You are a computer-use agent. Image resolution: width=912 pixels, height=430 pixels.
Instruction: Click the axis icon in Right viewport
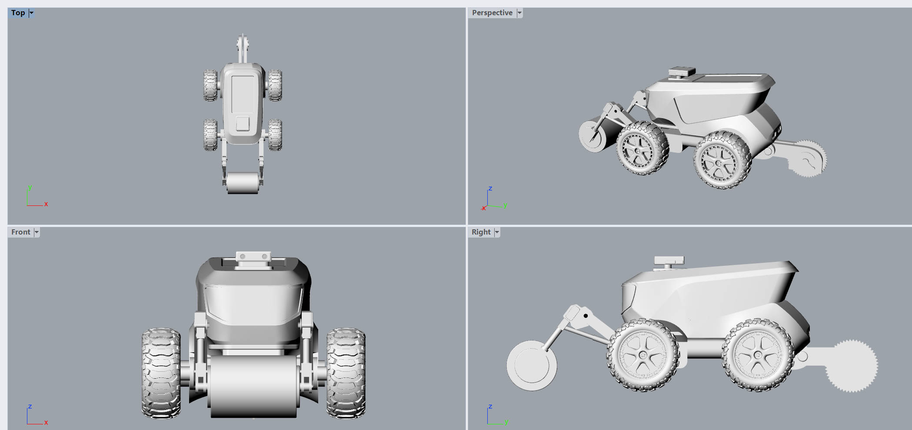[497, 414]
